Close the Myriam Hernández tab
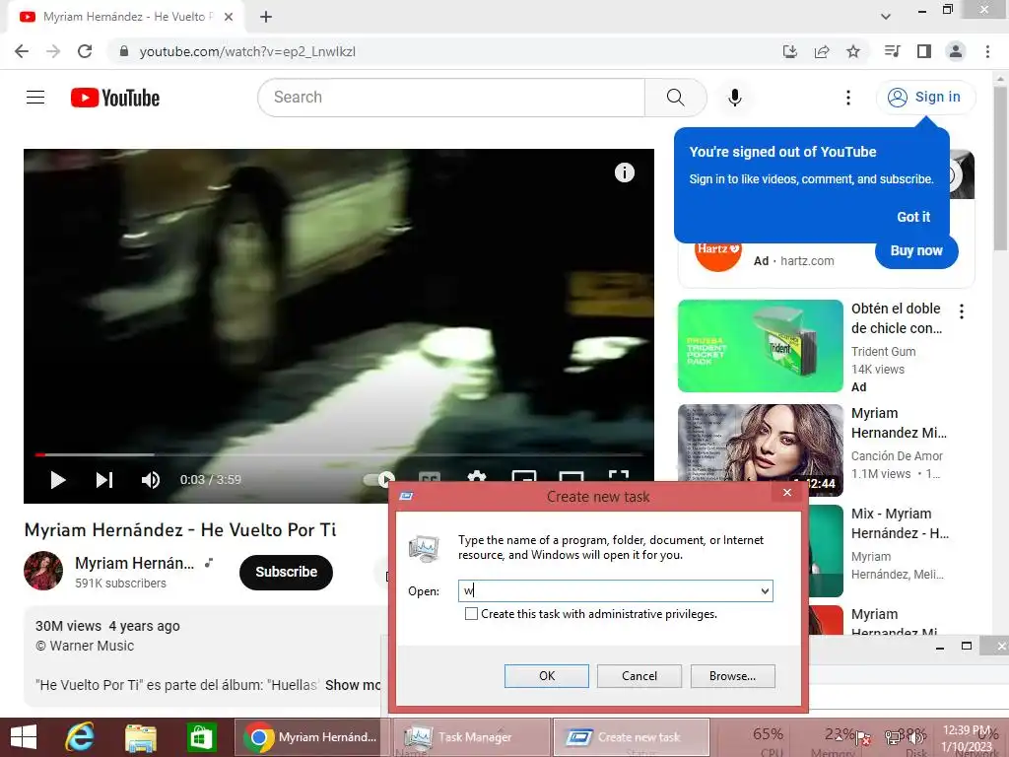Viewport: 1009px width, 757px height. click(x=229, y=17)
